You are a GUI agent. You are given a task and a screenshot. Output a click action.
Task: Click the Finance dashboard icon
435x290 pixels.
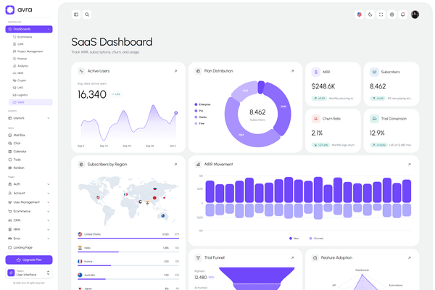14,59
